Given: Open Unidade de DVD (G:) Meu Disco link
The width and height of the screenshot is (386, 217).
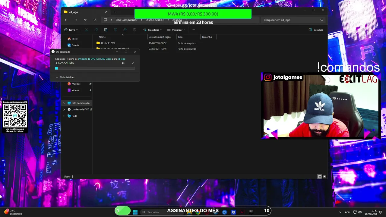Looking at the screenshot, I should click(95, 59).
